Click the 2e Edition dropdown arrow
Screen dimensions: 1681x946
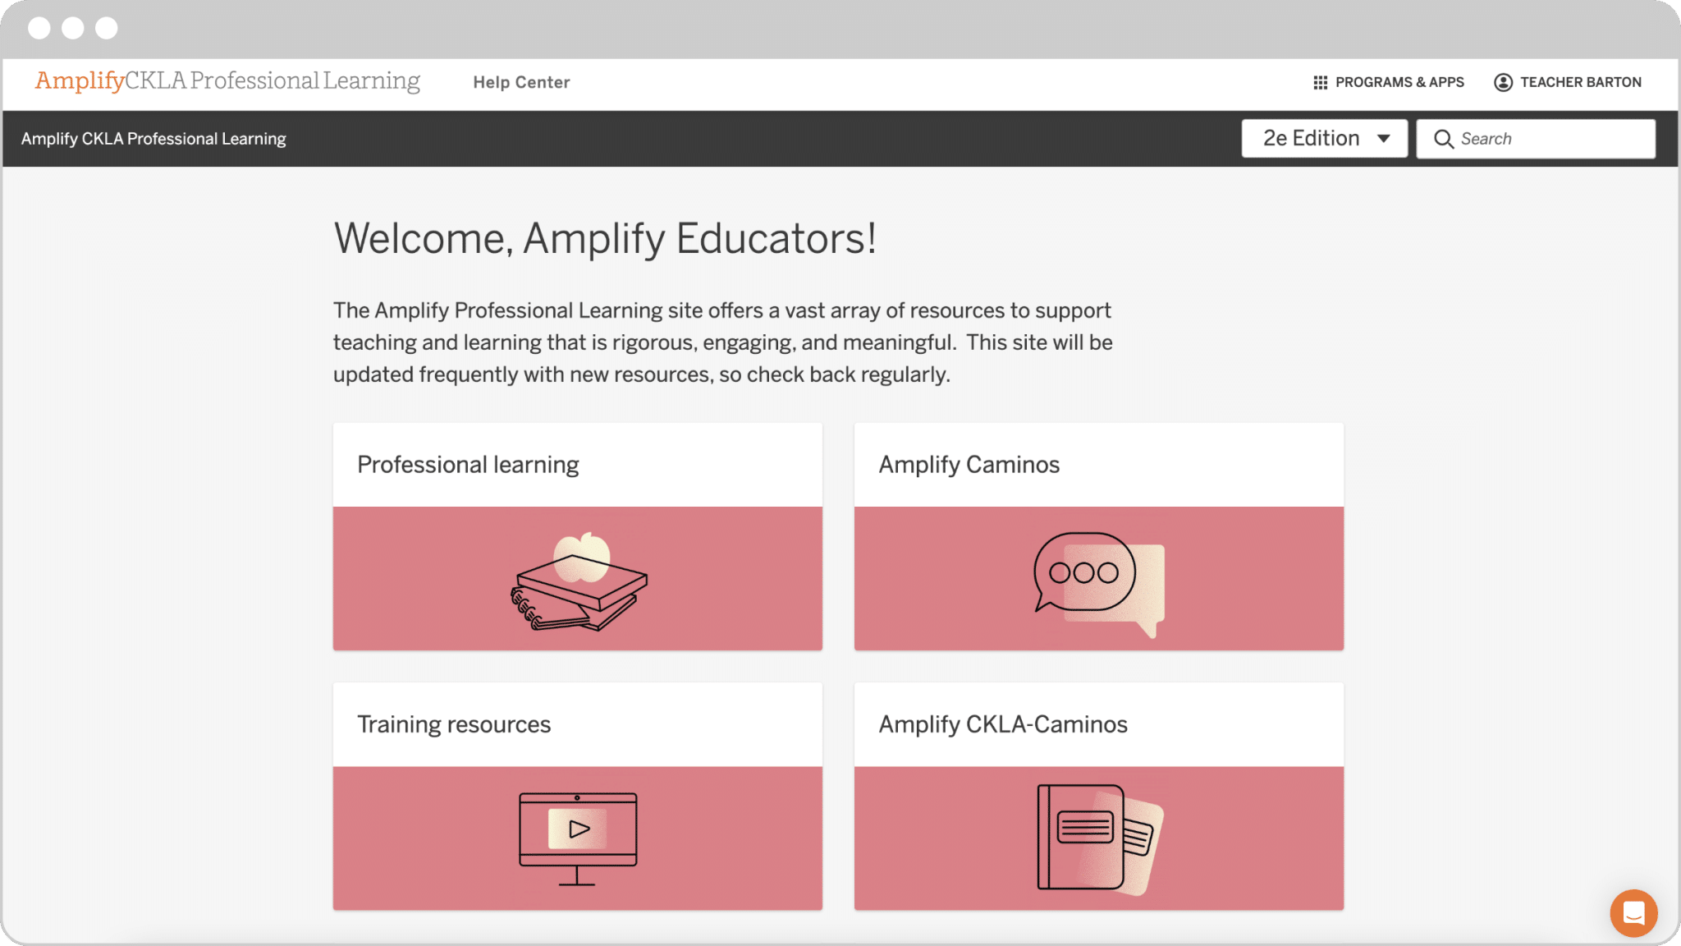pos(1385,138)
